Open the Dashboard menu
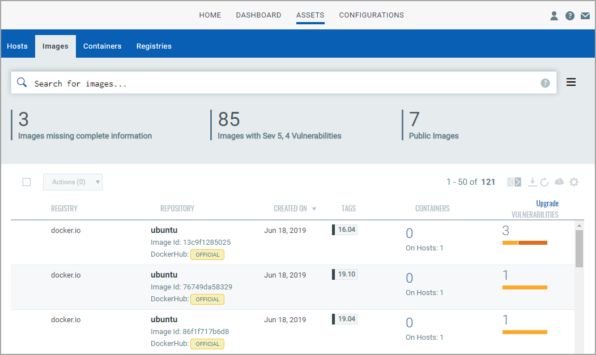596x355 pixels. point(258,15)
